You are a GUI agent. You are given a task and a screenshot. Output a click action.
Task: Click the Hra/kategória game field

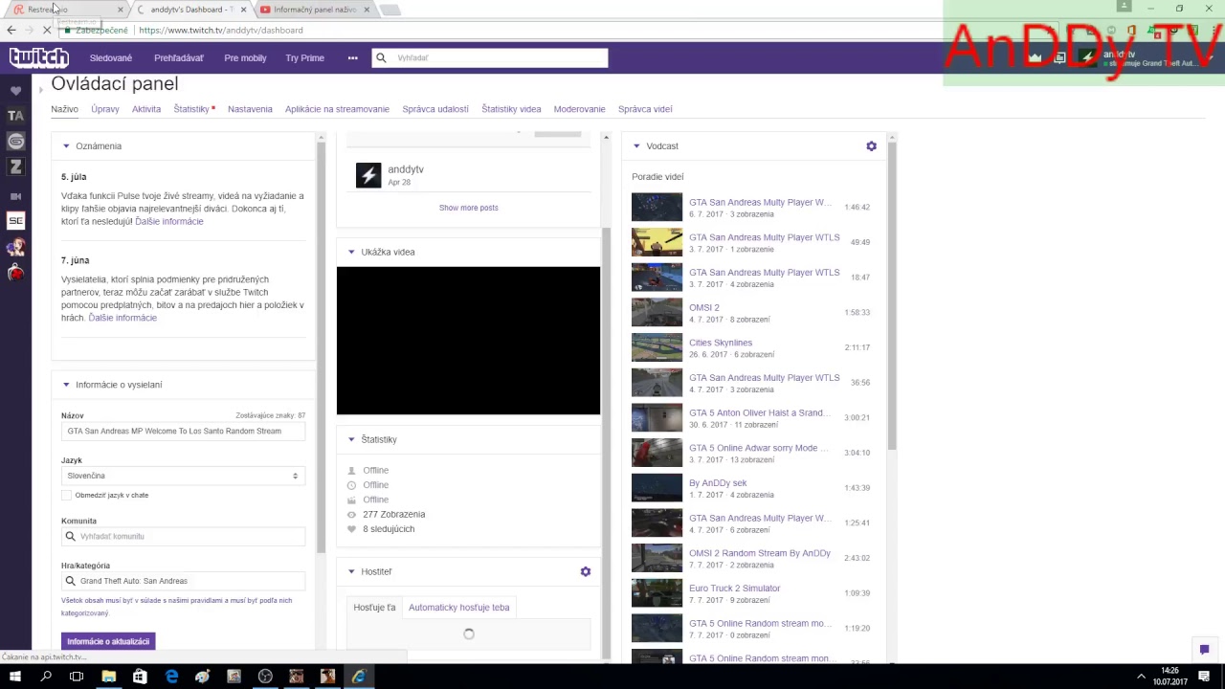click(x=183, y=581)
